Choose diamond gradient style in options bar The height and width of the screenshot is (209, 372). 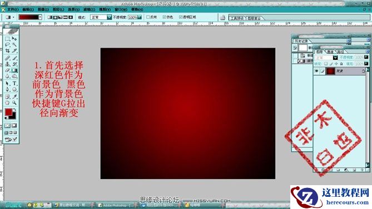coord(71,17)
